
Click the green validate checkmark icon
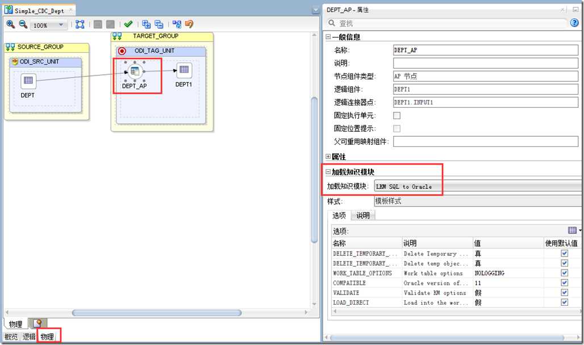(x=128, y=24)
